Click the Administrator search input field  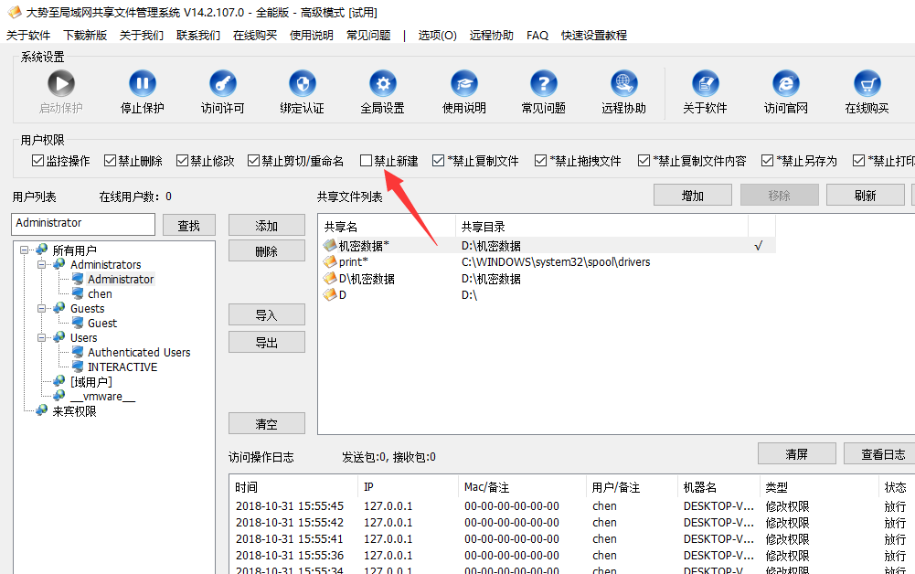pos(83,223)
